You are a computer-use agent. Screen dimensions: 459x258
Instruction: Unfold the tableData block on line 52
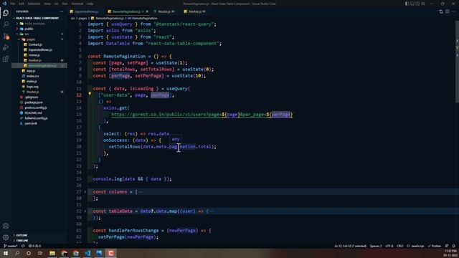pos(85,211)
